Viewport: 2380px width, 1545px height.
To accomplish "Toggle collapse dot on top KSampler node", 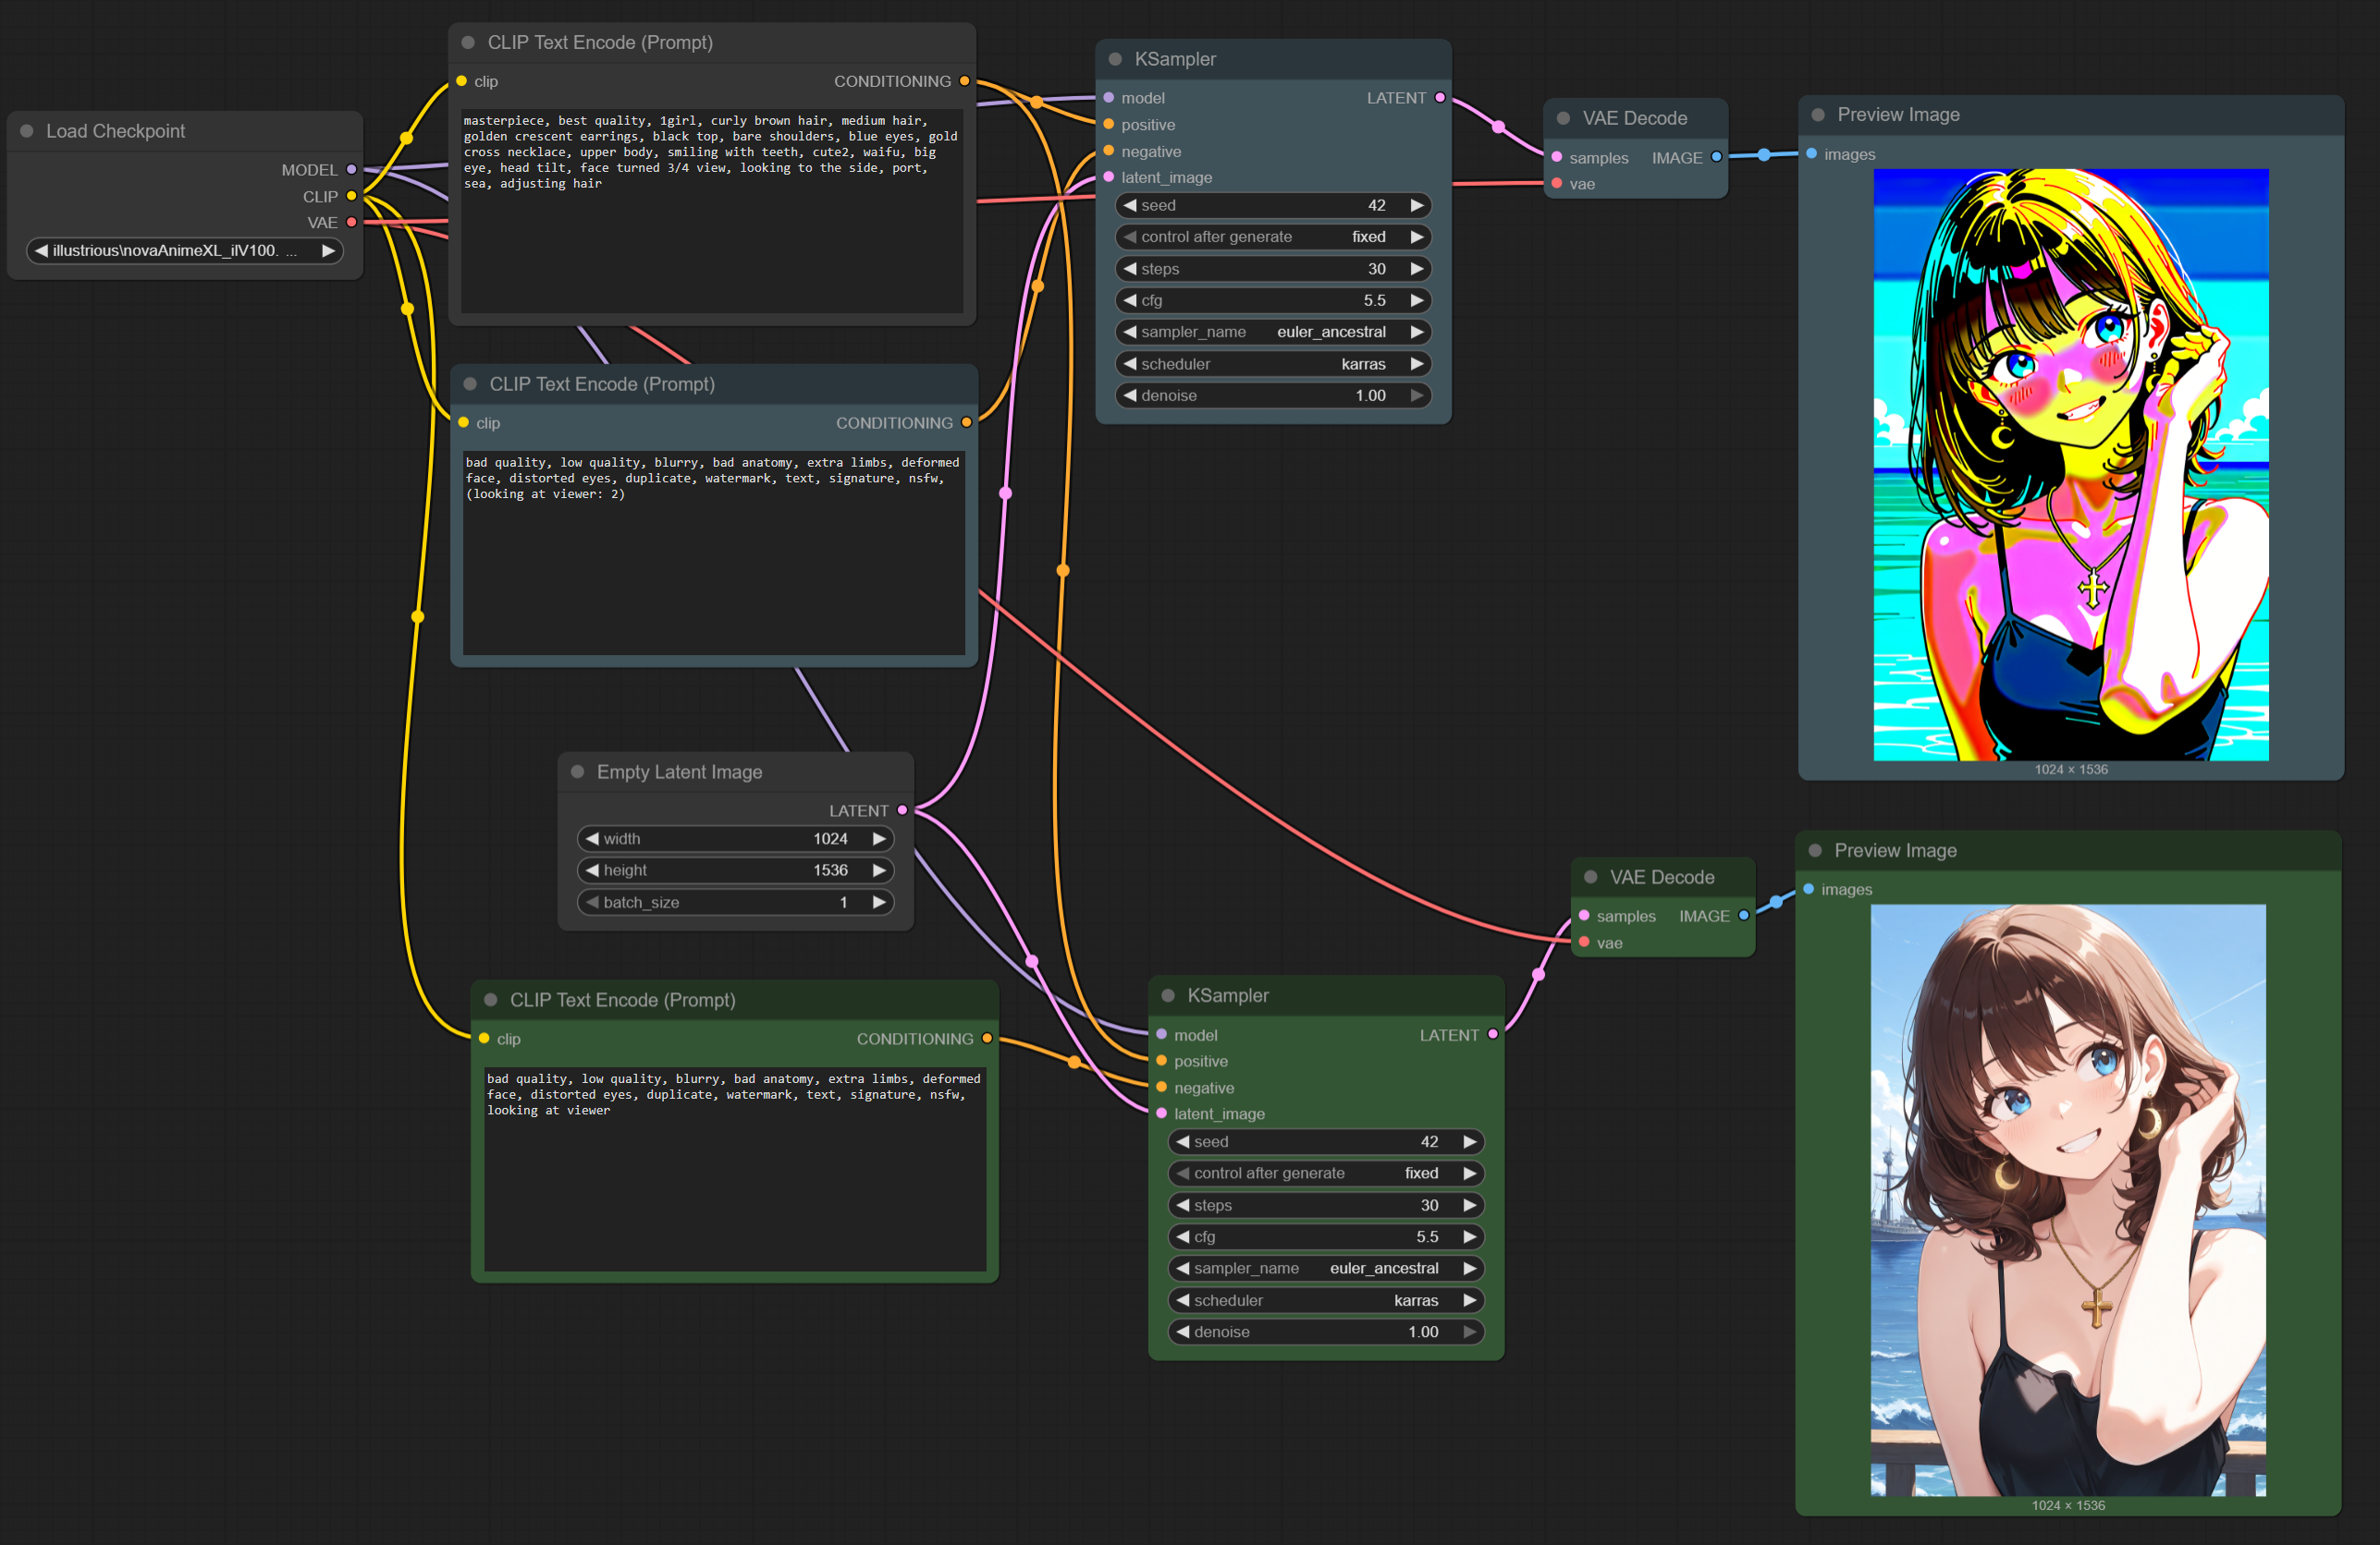I will [1115, 59].
